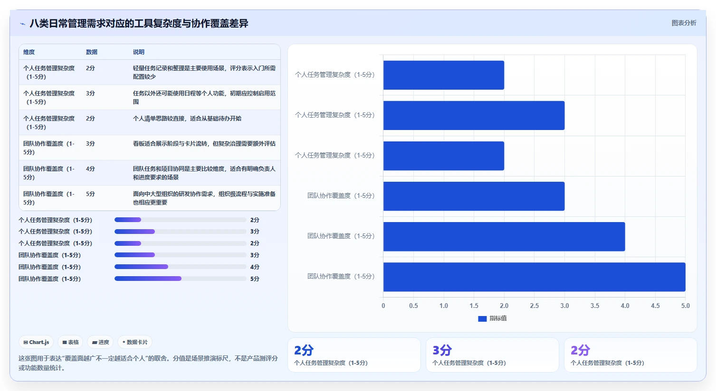
Task: Click the 0.5 tick on the chart axis
Action: pos(414,306)
